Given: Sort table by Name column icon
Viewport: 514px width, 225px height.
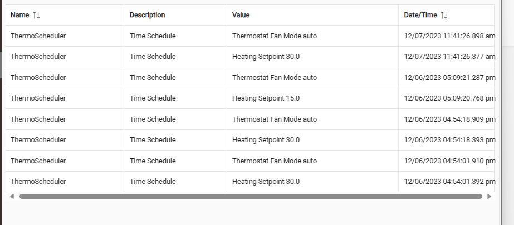Looking at the screenshot, I should (x=36, y=15).
